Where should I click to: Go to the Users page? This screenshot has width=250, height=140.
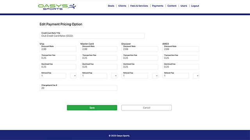[184, 6]
